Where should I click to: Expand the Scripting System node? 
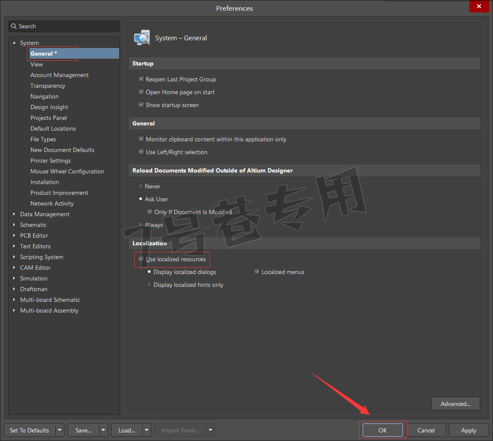pos(14,257)
